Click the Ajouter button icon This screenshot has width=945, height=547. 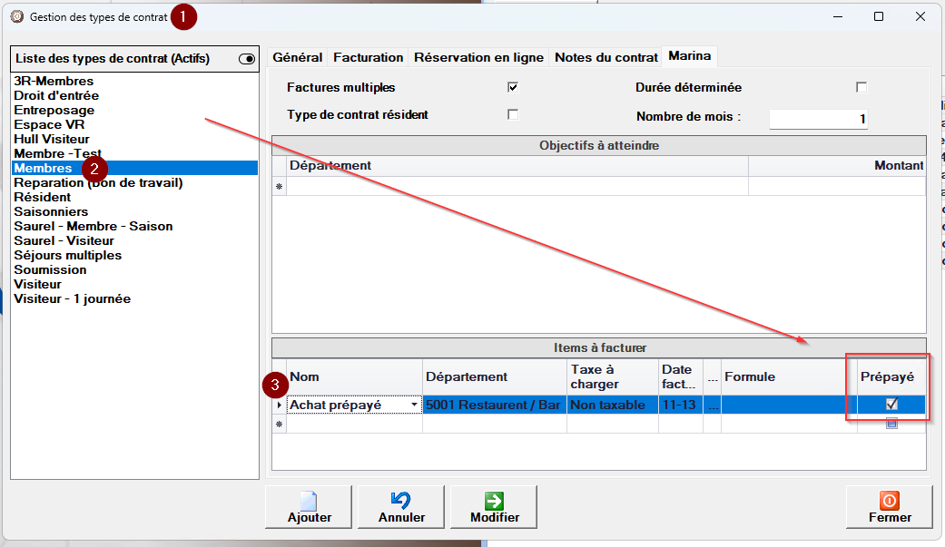309,500
